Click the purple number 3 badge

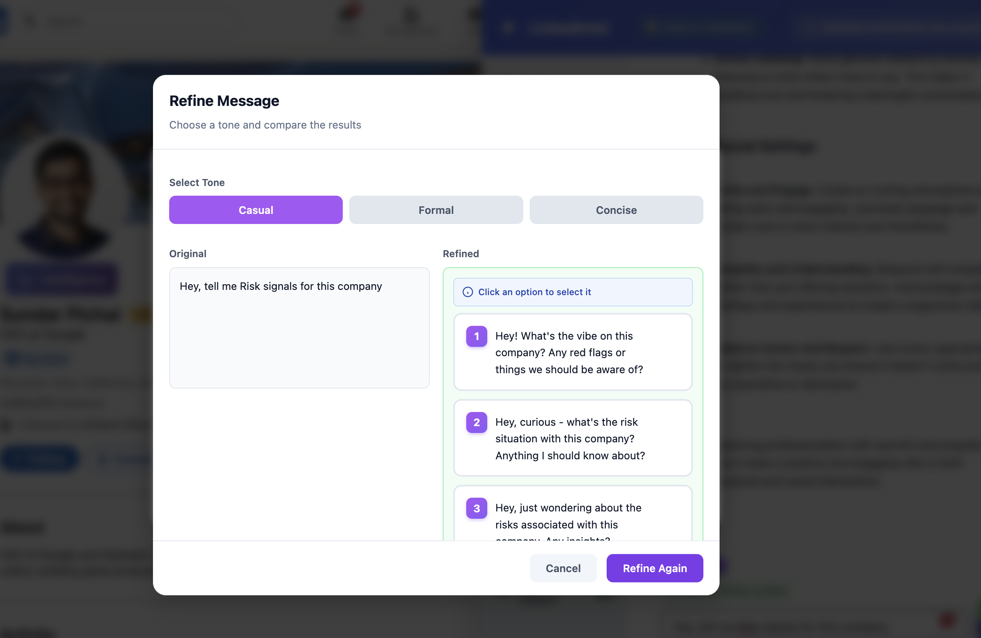click(476, 508)
